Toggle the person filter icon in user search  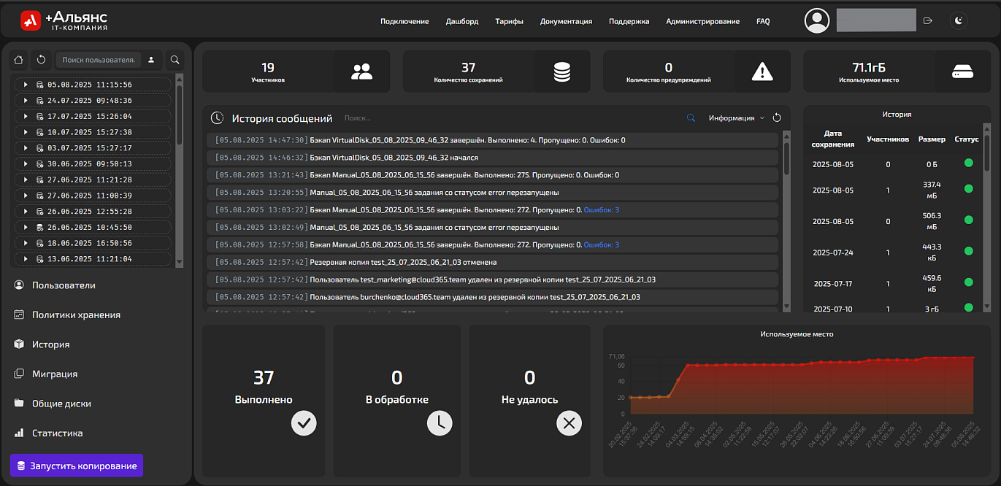(x=151, y=60)
